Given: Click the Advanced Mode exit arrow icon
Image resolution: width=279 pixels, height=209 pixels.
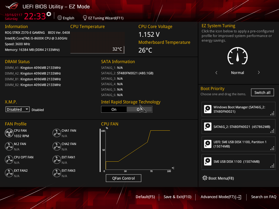Looking at the screenshot, I should (x=239, y=197).
